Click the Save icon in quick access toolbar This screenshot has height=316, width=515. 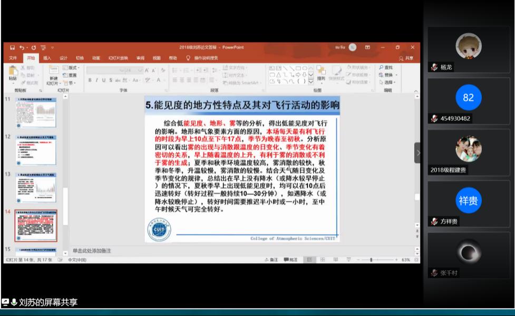pyautogui.click(x=12, y=47)
